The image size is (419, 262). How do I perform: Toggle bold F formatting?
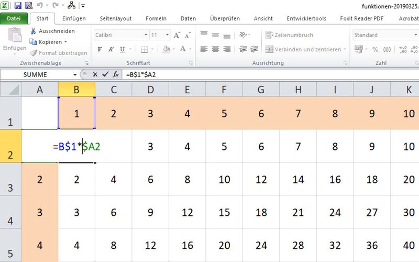[100, 49]
